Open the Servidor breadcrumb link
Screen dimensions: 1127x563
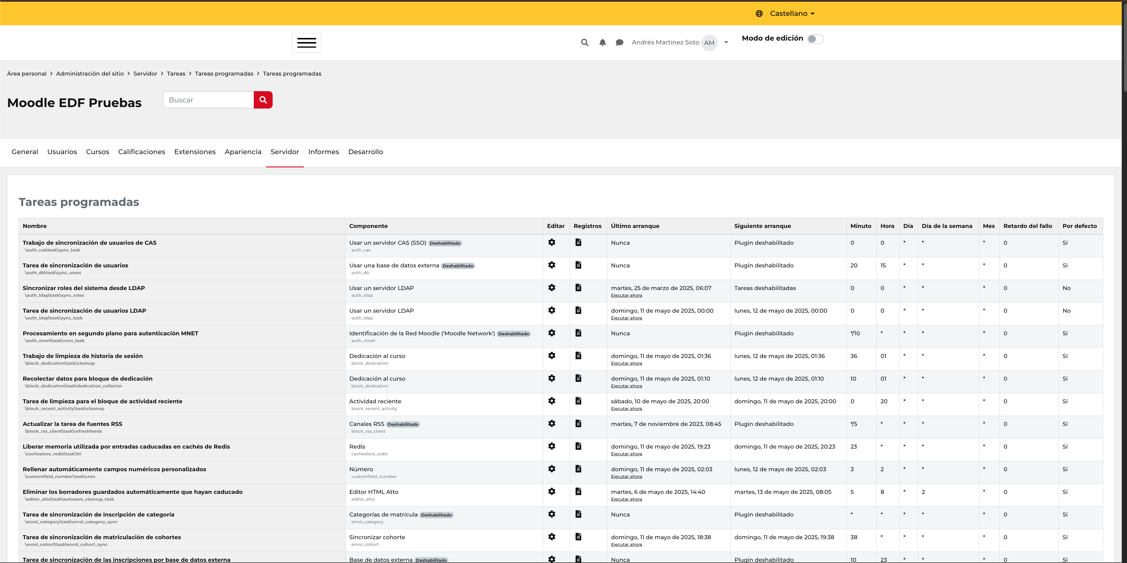tap(145, 74)
